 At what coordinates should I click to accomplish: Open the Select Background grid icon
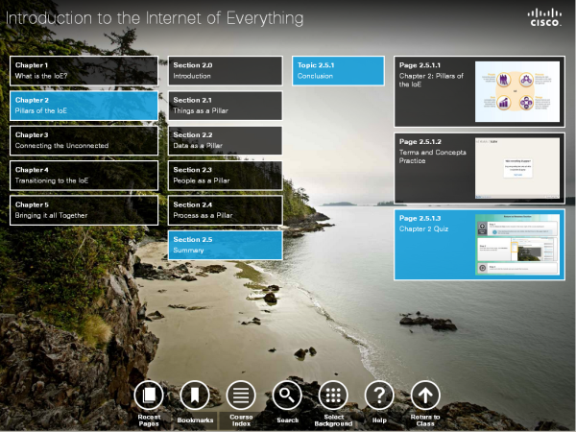coord(333,395)
